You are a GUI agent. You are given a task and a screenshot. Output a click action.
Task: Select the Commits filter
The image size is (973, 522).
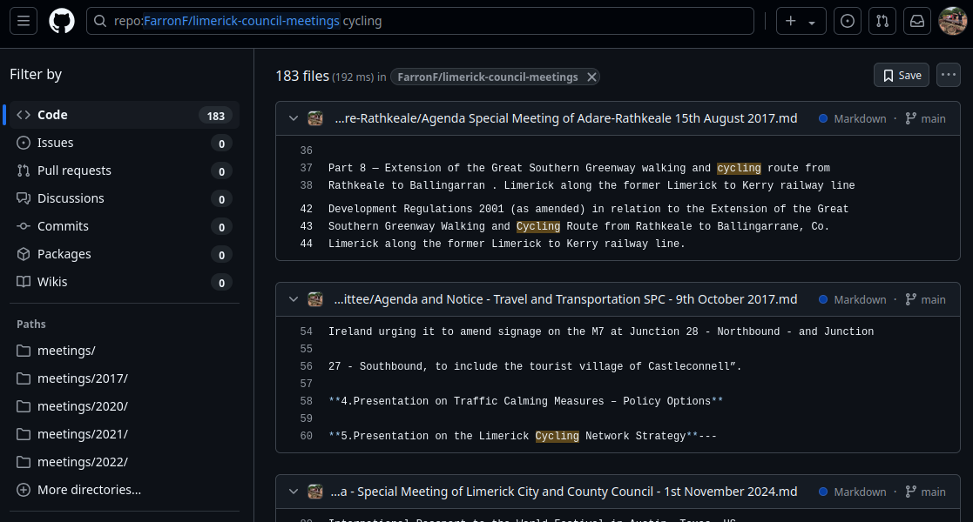[x=124, y=226]
